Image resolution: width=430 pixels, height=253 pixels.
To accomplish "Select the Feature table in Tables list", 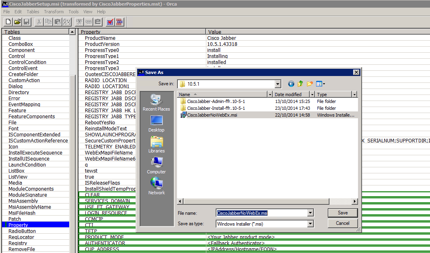I will pyautogui.click(x=36, y=111).
